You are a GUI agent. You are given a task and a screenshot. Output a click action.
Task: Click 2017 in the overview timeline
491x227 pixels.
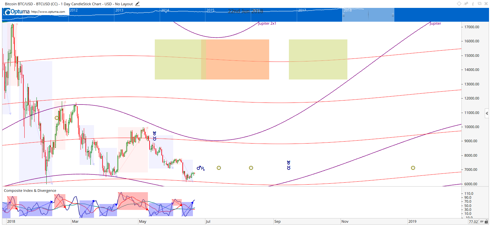point(302,10)
